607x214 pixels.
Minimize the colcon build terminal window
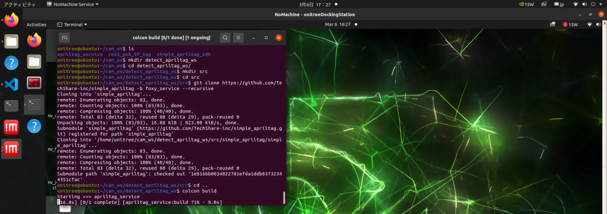pyautogui.click(x=254, y=37)
